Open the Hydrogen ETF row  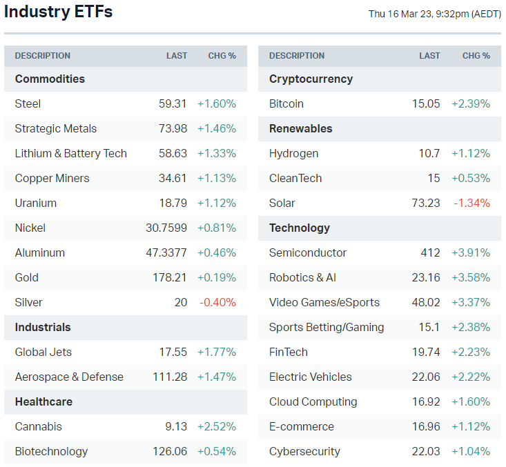pos(294,153)
